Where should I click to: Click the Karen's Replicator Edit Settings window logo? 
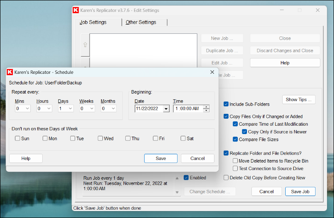click(x=76, y=10)
